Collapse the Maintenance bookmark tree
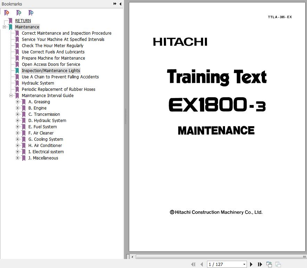 click(x=4, y=27)
